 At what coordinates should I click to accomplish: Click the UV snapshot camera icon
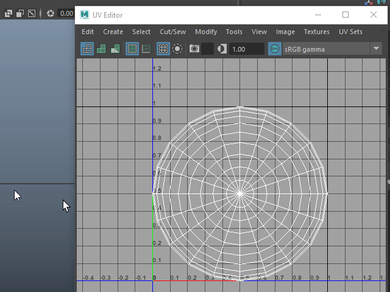(194, 49)
